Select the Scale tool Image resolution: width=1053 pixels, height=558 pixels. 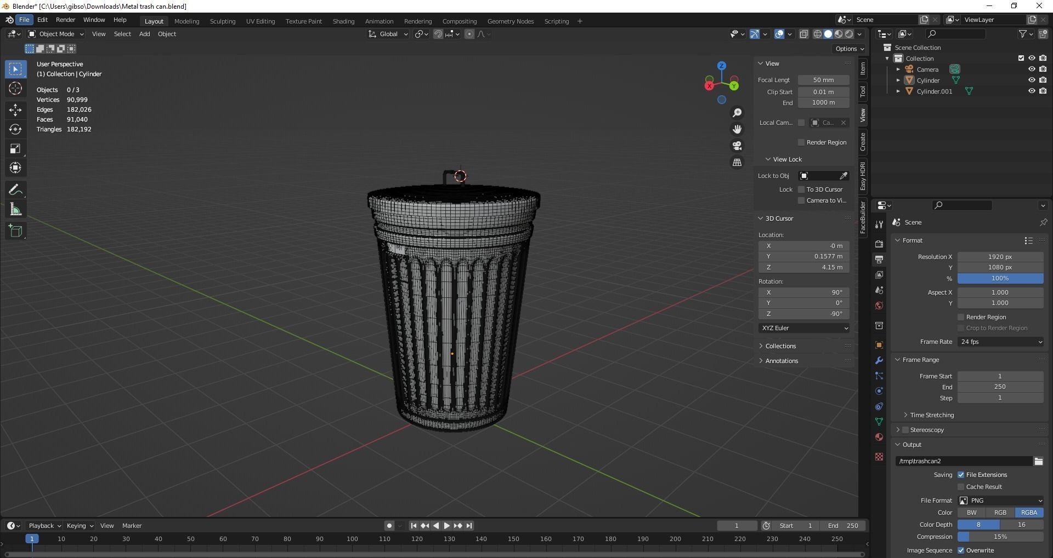point(15,148)
